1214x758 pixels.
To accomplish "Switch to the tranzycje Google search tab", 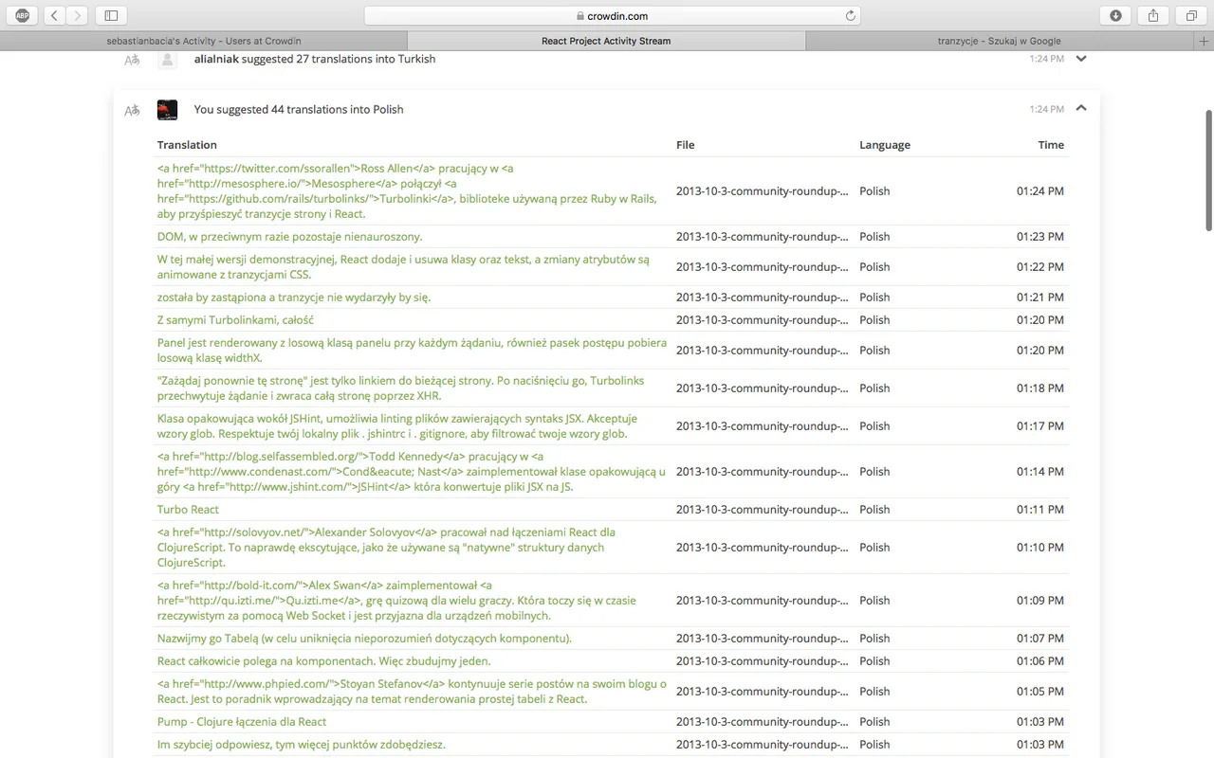I will [1000, 41].
